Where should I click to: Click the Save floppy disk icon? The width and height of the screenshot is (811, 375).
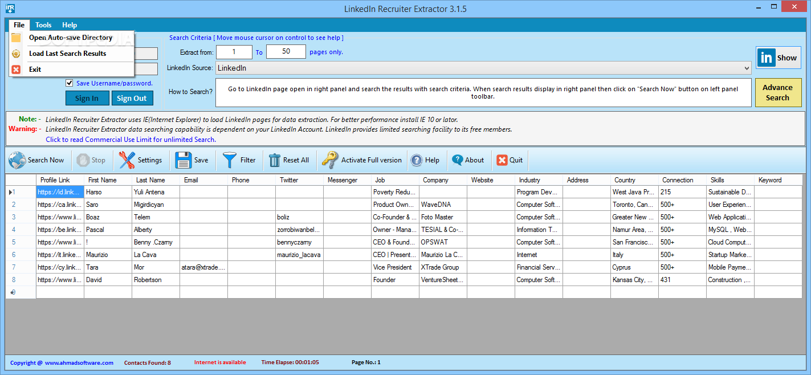pyautogui.click(x=184, y=160)
